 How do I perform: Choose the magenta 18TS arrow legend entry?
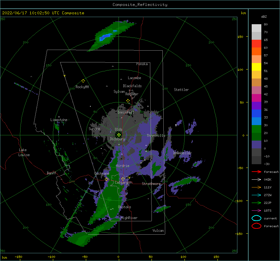click(x=256, y=211)
